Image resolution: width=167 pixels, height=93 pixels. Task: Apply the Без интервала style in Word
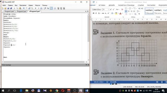coord(158,11)
